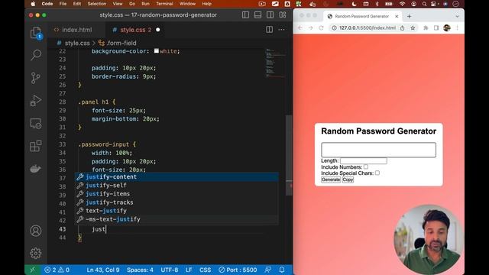Image resolution: width=489 pixels, height=275 pixels.
Task: Open the macOS Apple menu
Action: point(33,4)
